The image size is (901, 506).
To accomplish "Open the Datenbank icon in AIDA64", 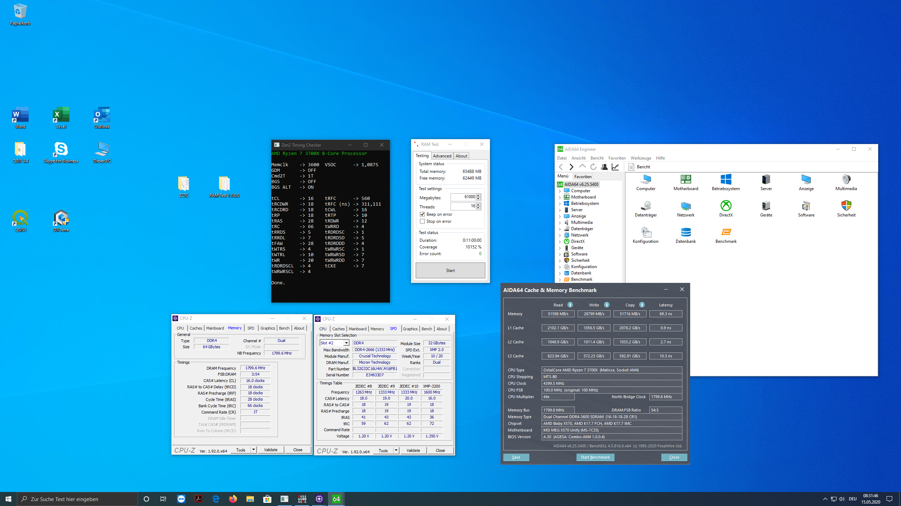I will pyautogui.click(x=686, y=233).
